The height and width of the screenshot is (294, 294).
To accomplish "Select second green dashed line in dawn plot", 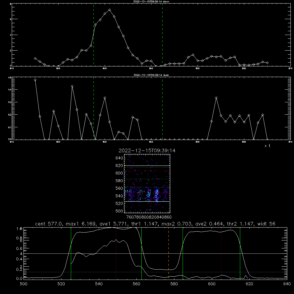I will coord(162,35).
